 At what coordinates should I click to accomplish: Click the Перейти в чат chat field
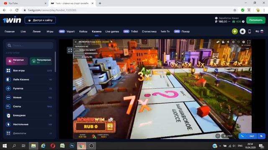(x=87, y=46)
